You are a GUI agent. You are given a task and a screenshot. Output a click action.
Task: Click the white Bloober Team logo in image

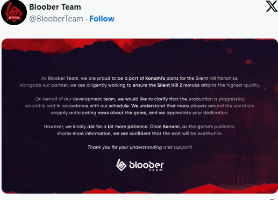coord(140,165)
